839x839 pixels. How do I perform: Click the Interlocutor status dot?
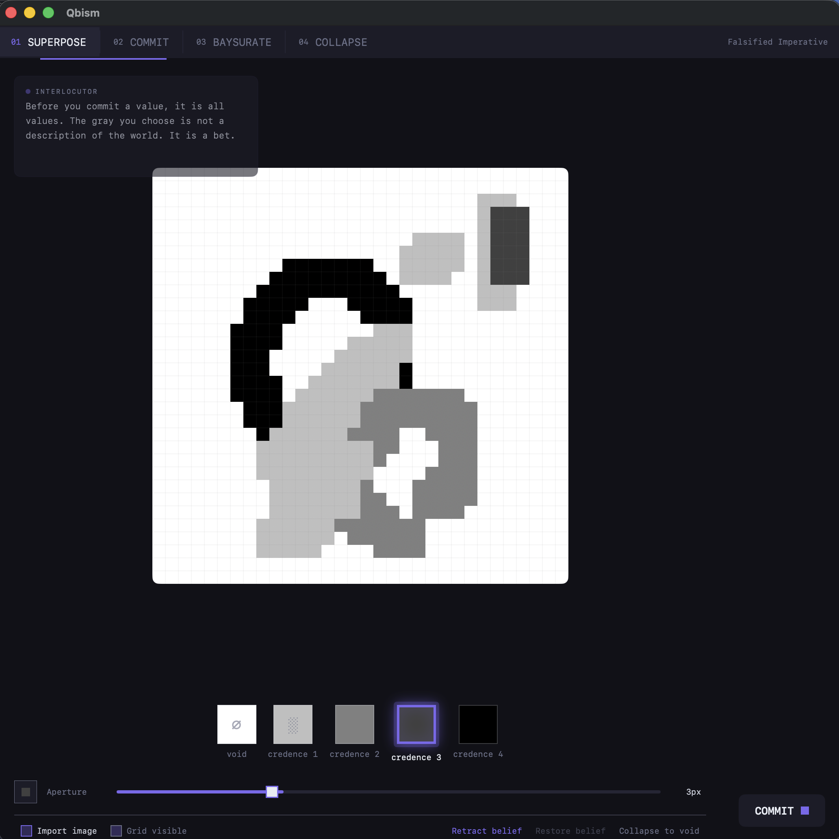pos(28,91)
